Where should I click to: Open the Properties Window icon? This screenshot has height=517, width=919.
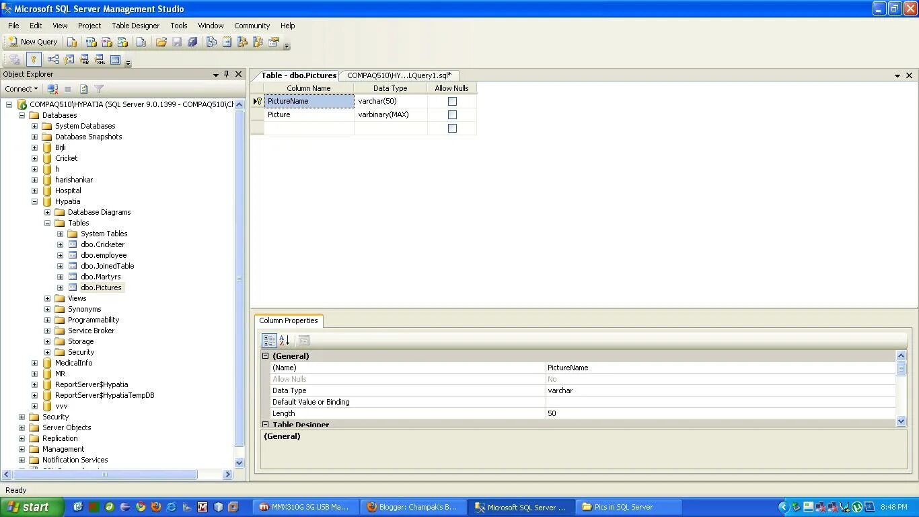tap(273, 42)
